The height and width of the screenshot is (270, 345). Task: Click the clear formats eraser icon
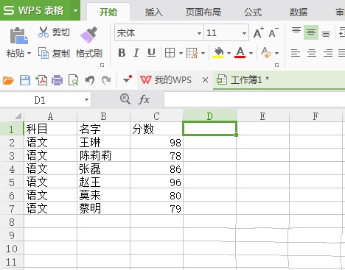click(266, 52)
